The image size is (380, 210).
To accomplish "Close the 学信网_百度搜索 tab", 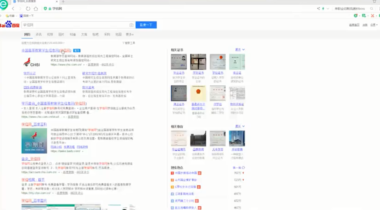I will pyautogui.click(x=57, y=1).
